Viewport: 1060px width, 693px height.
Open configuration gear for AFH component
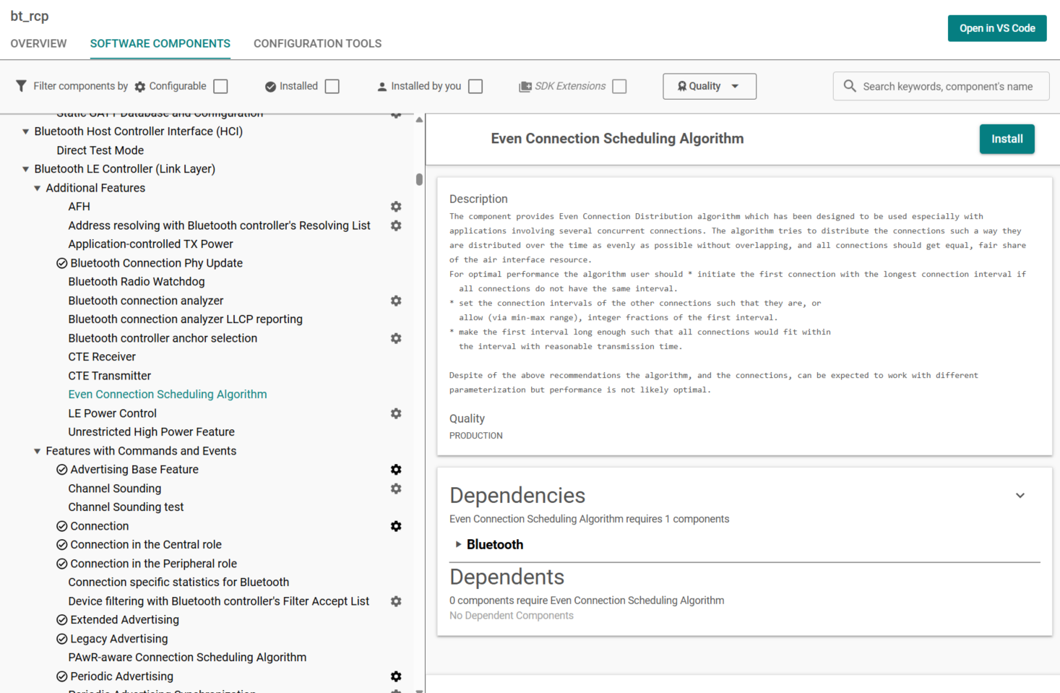[396, 207]
